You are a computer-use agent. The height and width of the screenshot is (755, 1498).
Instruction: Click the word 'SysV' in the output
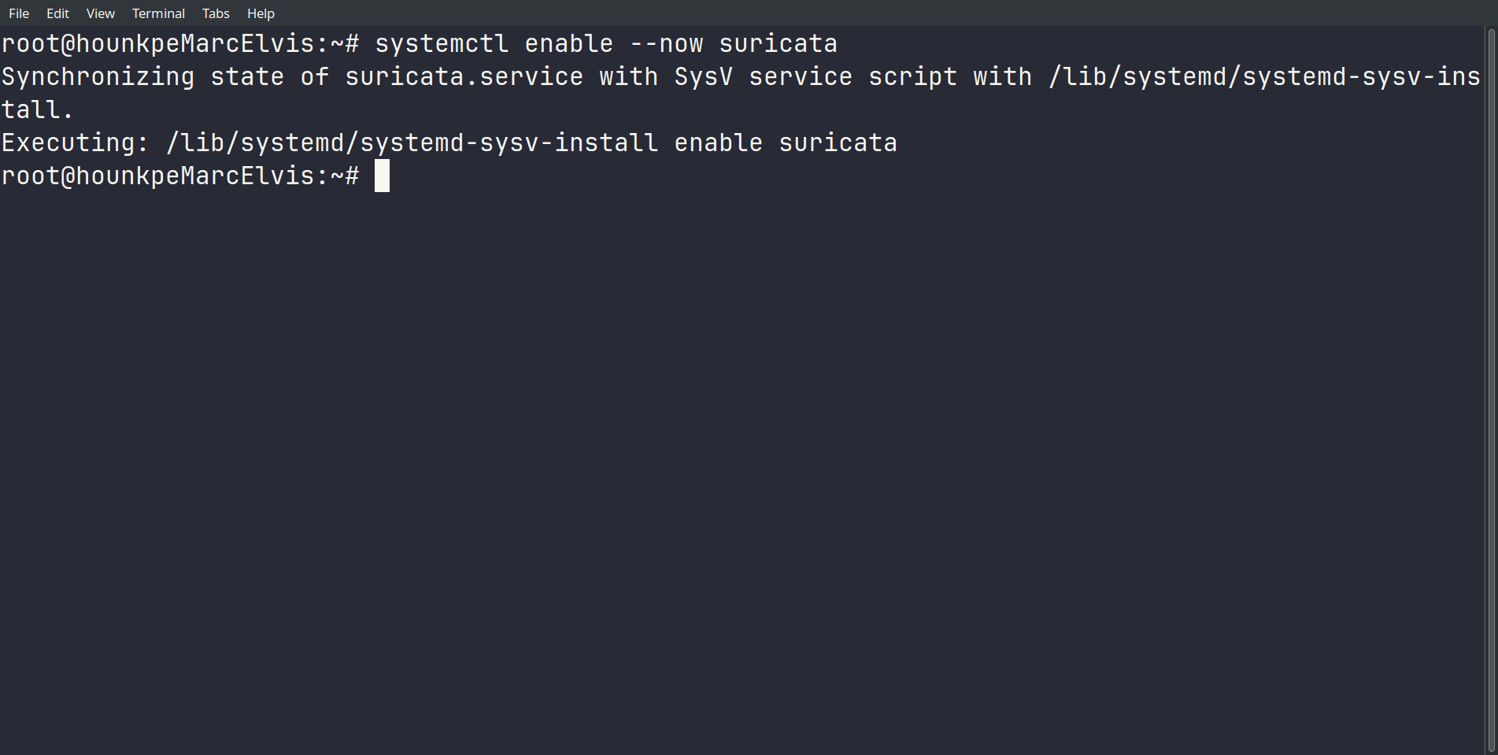pyautogui.click(x=703, y=77)
